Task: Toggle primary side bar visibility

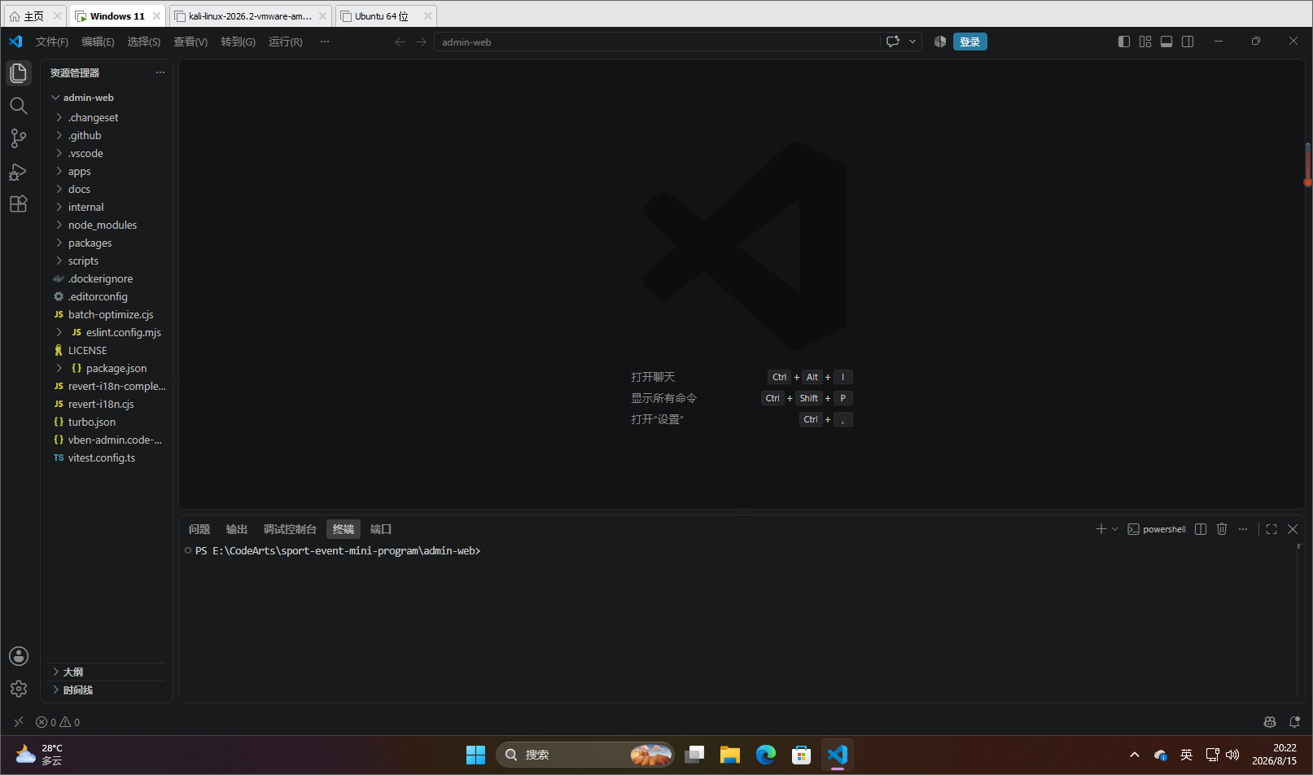Action: click(x=1124, y=42)
